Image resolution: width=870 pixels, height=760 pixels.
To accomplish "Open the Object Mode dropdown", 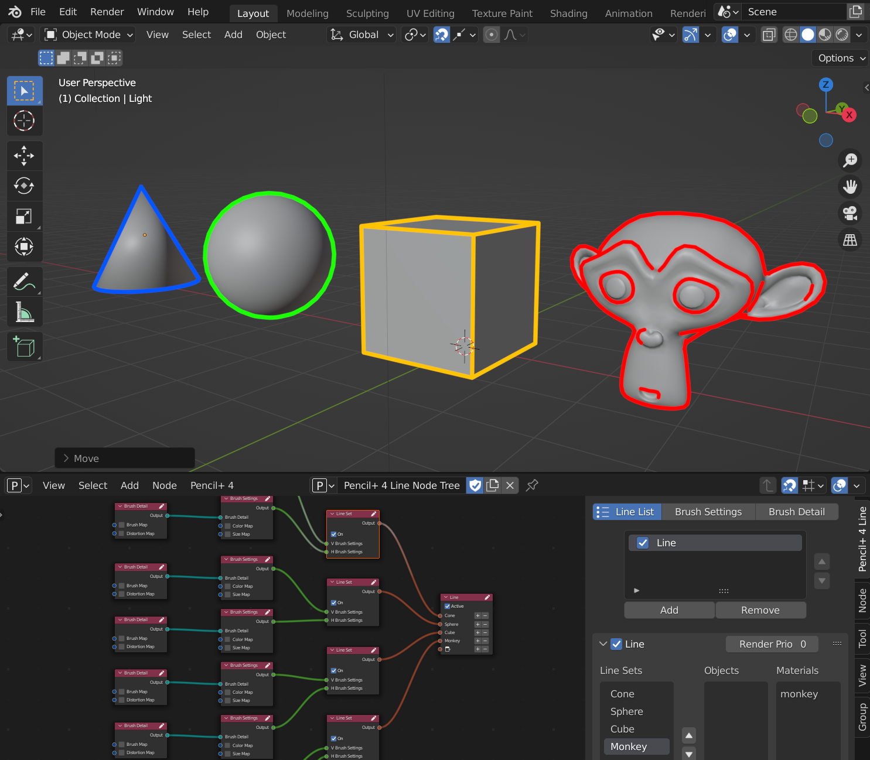I will pos(90,35).
